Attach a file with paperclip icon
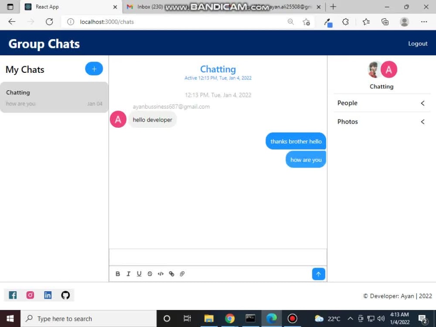Screen dimensions: 436x327 182,274
